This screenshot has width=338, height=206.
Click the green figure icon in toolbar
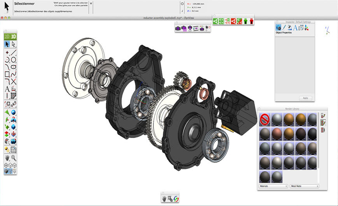245,21
